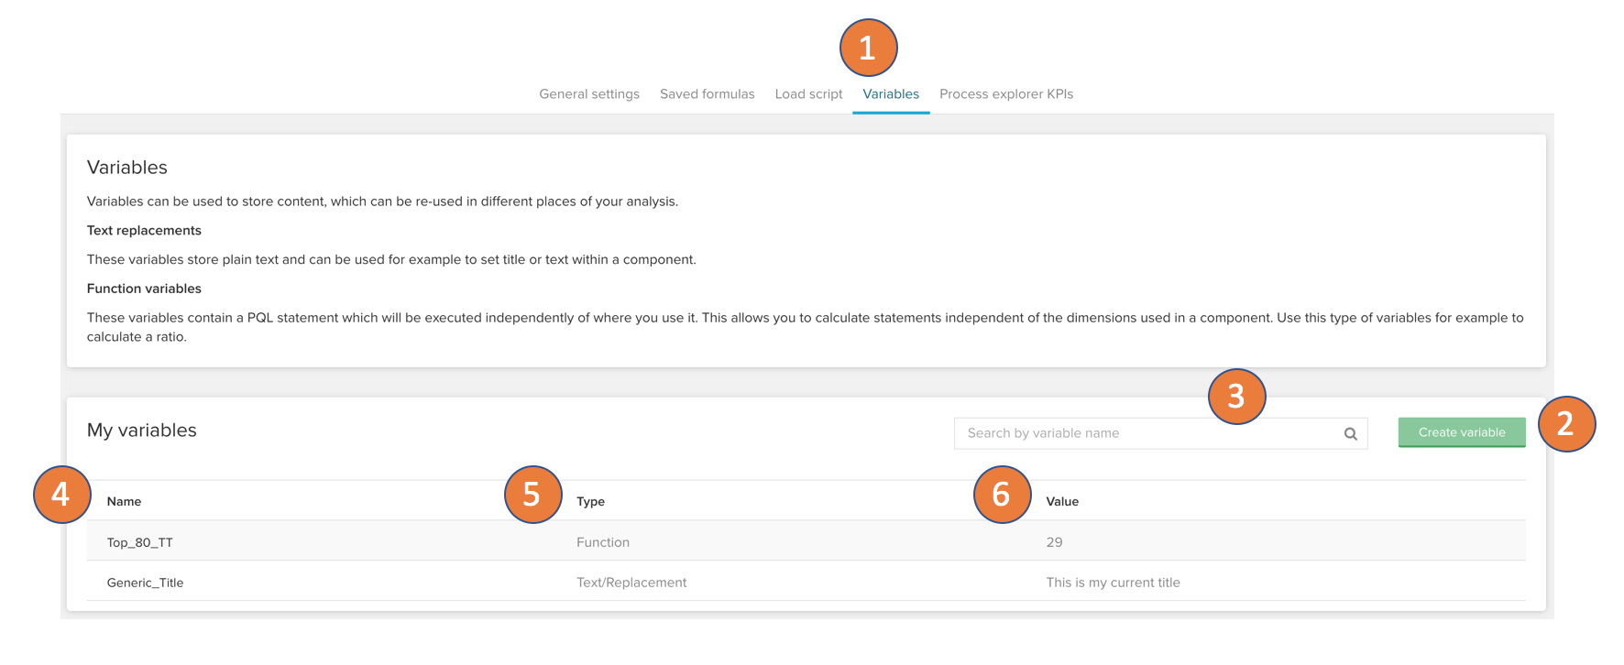Image resolution: width=1624 pixels, height=665 pixels.
Task: Select the Generic_Title variable row
Action: (145, 583)
